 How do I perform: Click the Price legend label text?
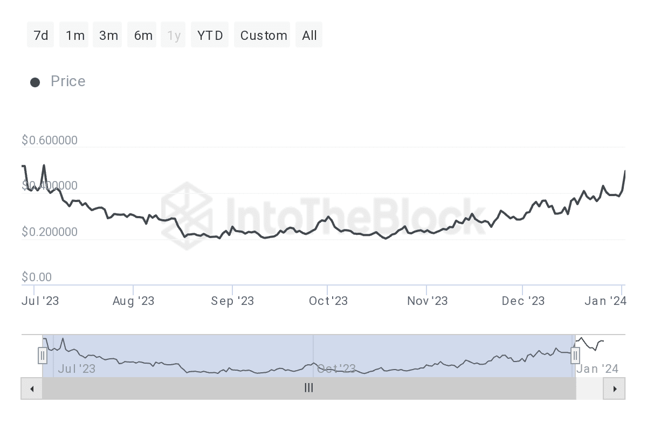(x=68, y=81)
